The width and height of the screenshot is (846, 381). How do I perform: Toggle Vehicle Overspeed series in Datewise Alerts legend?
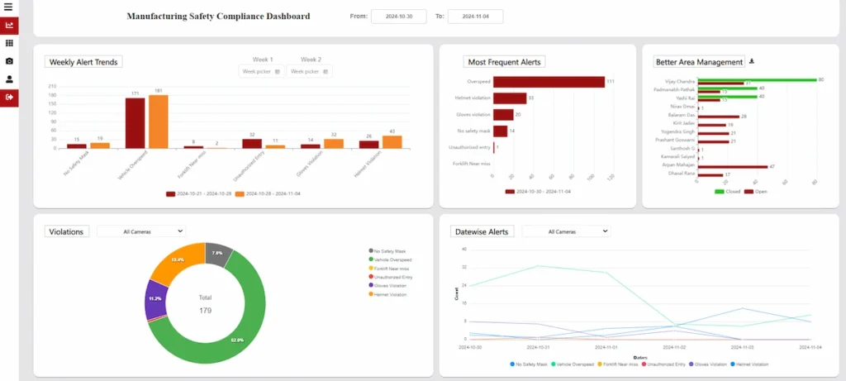point(575,364)
